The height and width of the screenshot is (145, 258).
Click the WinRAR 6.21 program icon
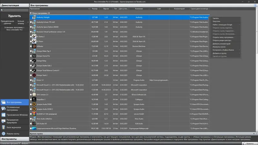(34, 114)
